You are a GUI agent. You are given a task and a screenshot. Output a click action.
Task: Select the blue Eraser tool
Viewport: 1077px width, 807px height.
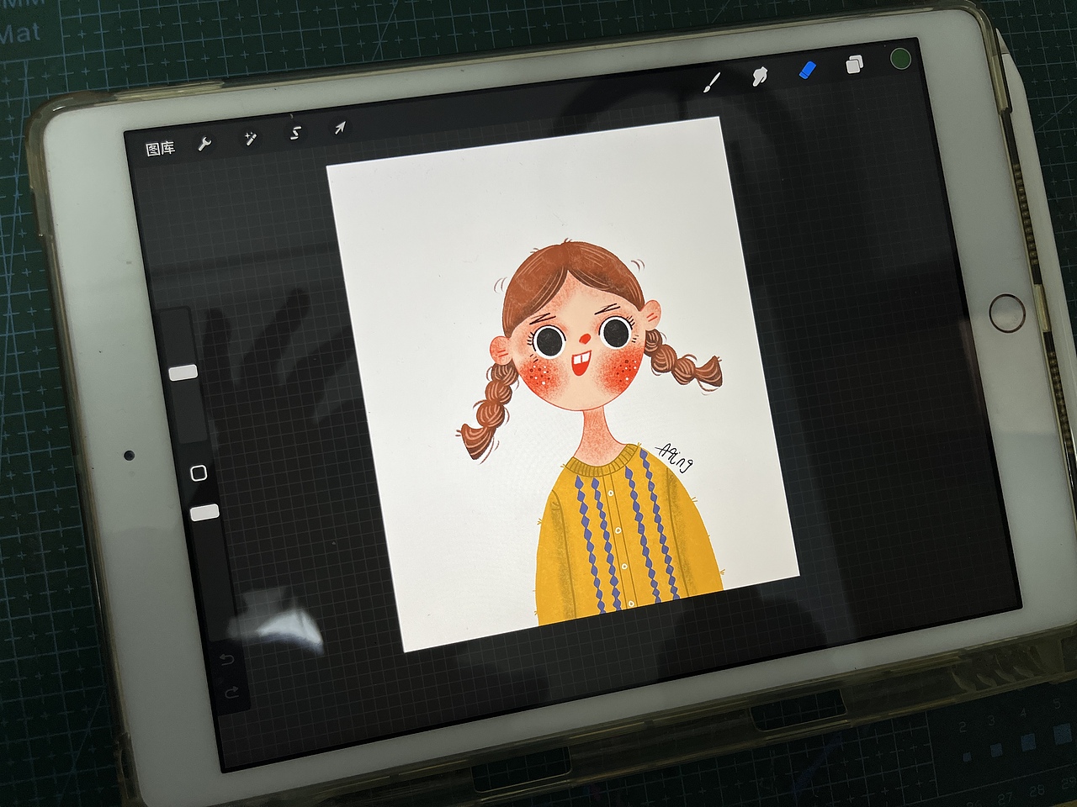807,70
